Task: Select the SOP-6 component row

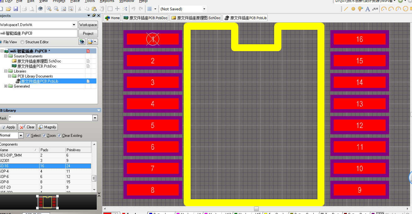Action: 46,177
